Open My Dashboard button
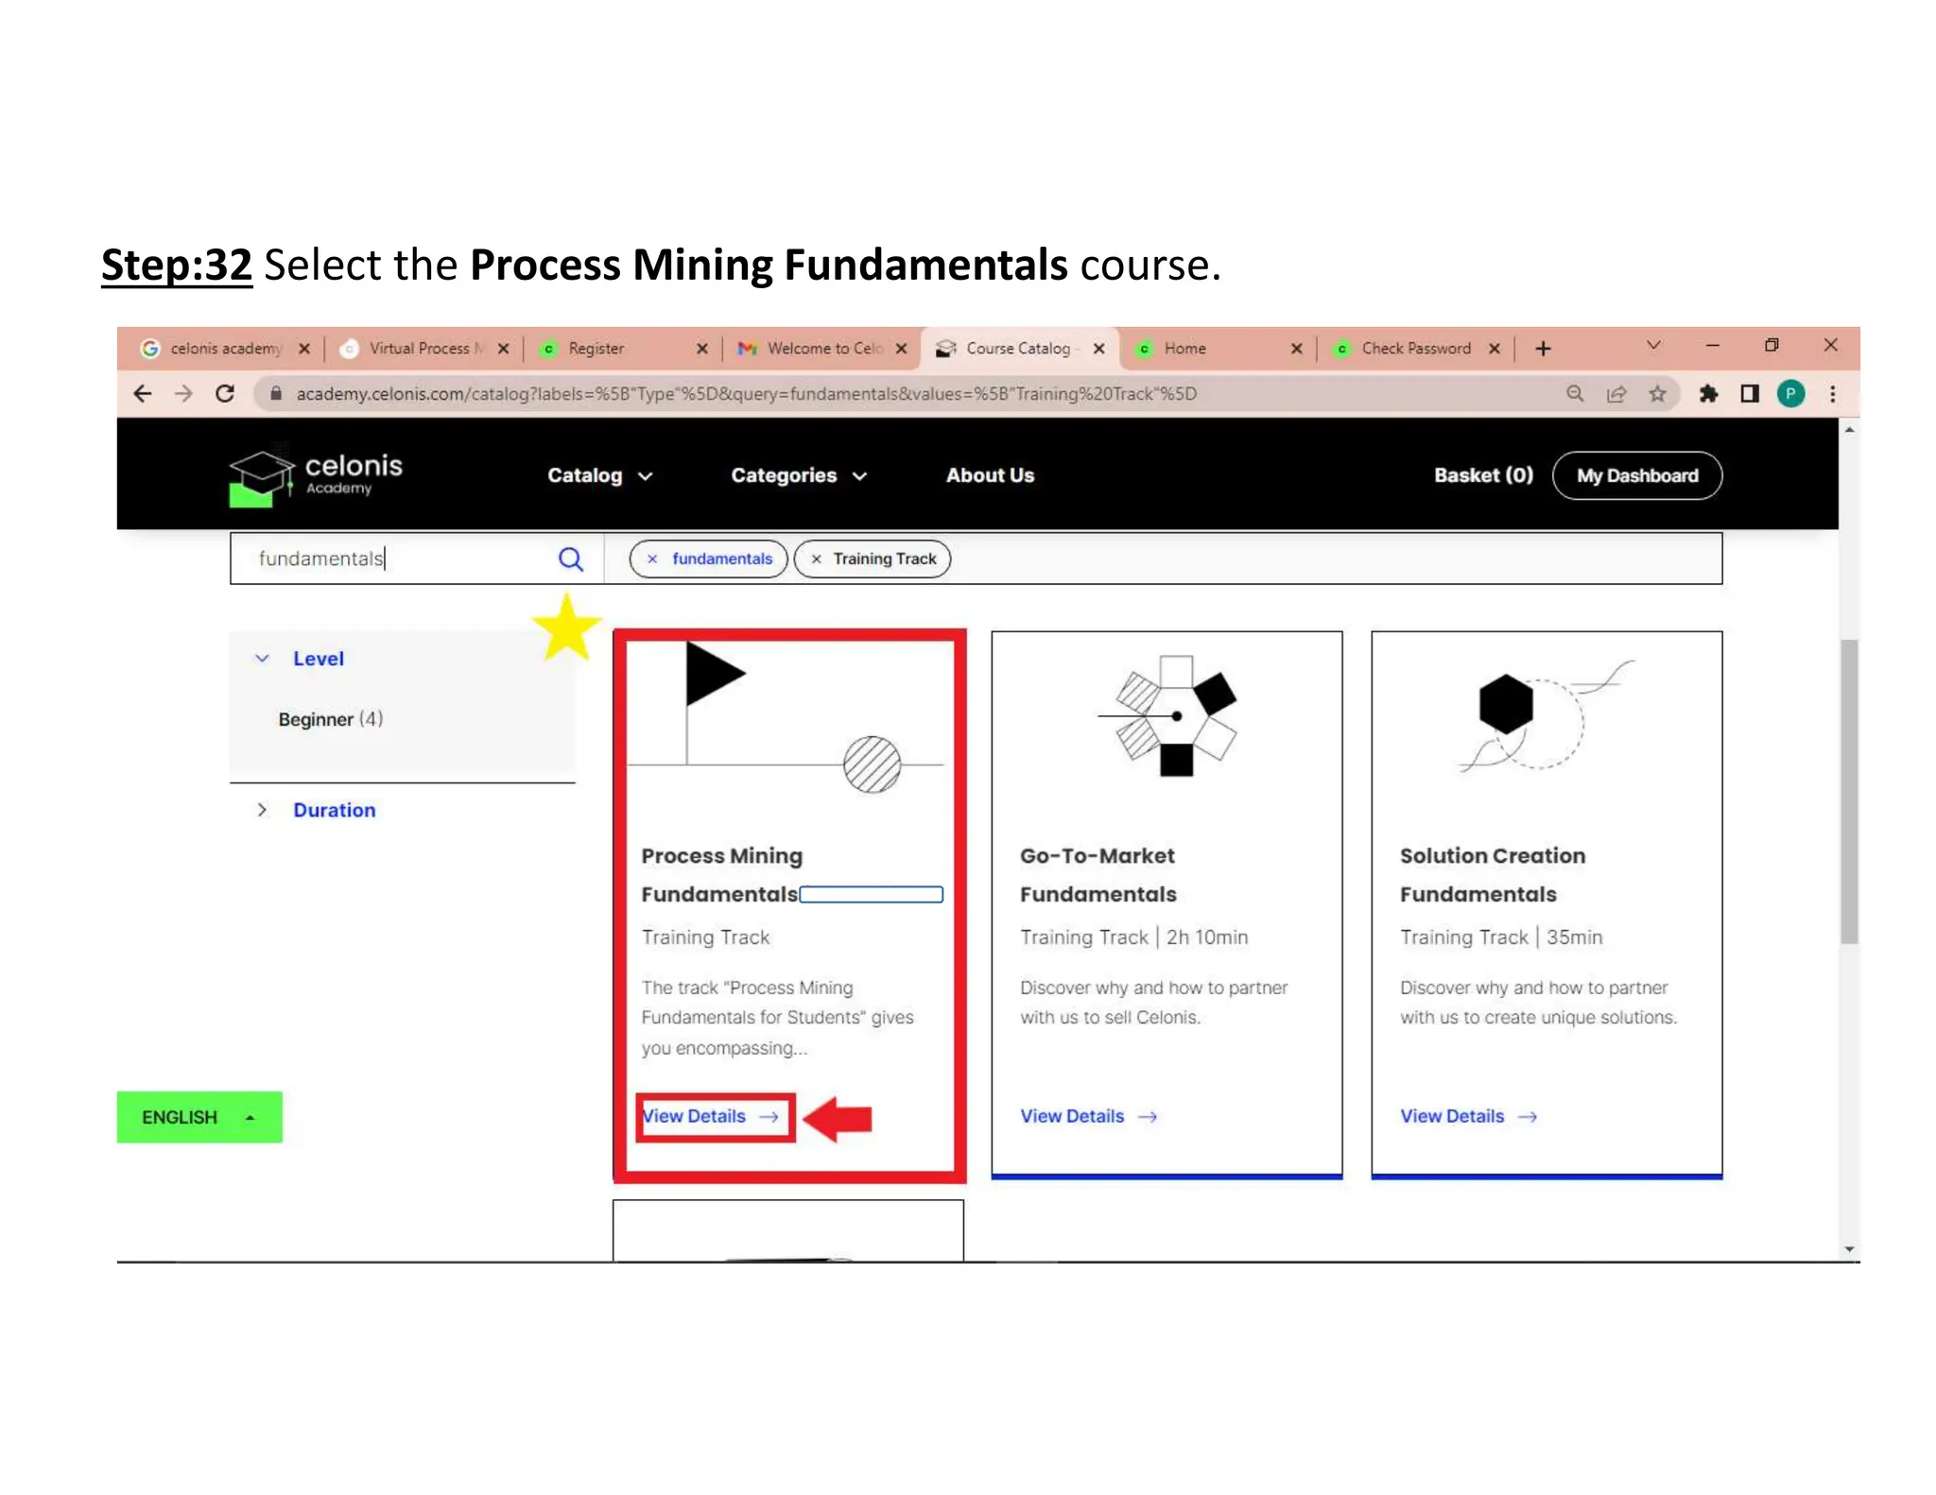This screenshot has width=1936, height=1495. click(1636, 475)
